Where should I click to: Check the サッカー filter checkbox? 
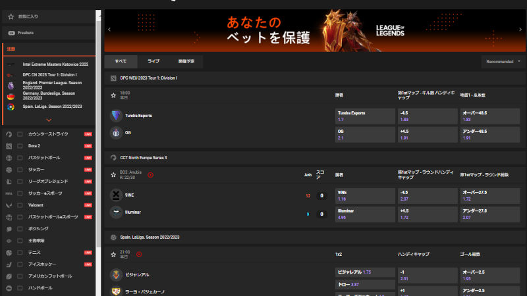[20, 169]
